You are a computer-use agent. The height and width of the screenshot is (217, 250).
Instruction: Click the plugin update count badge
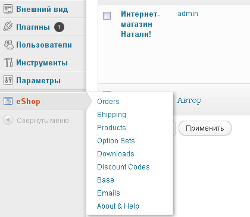[x=59, y=27]
